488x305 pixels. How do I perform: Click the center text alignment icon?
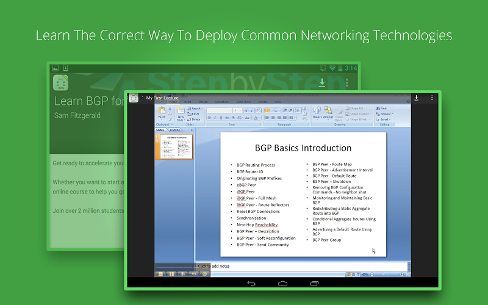coord(273,118)
